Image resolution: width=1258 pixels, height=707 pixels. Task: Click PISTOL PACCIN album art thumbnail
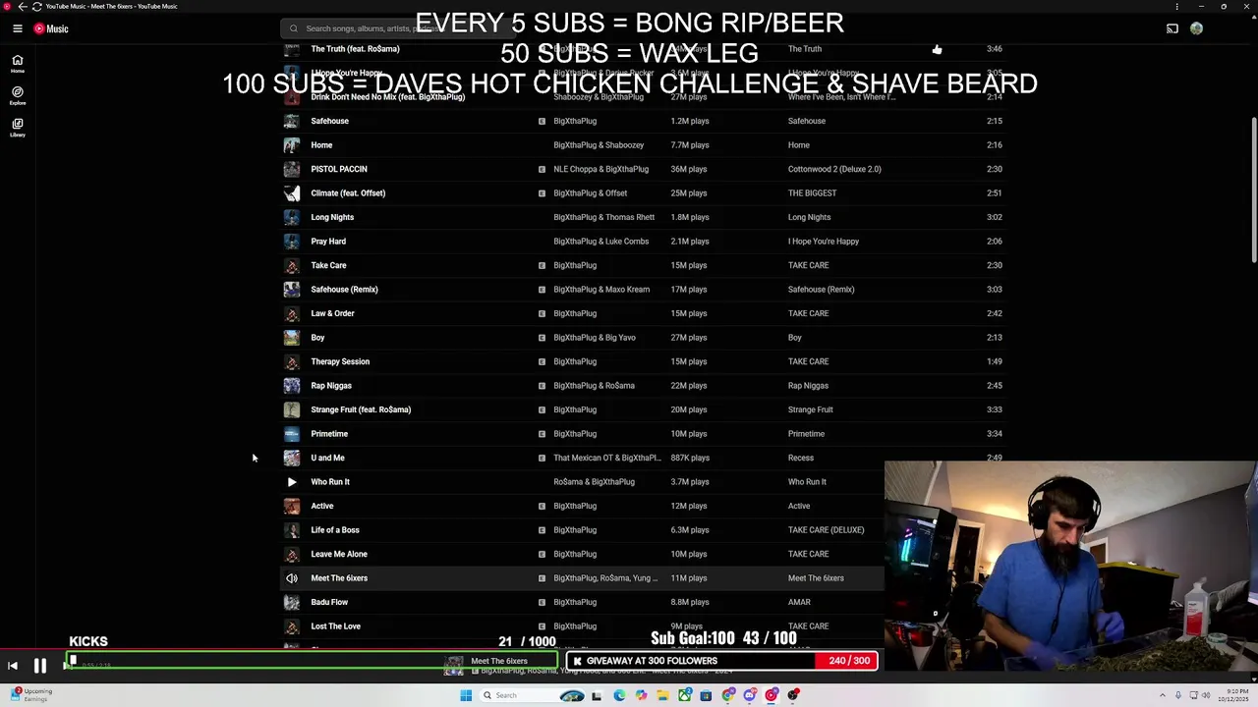point(292,169)
